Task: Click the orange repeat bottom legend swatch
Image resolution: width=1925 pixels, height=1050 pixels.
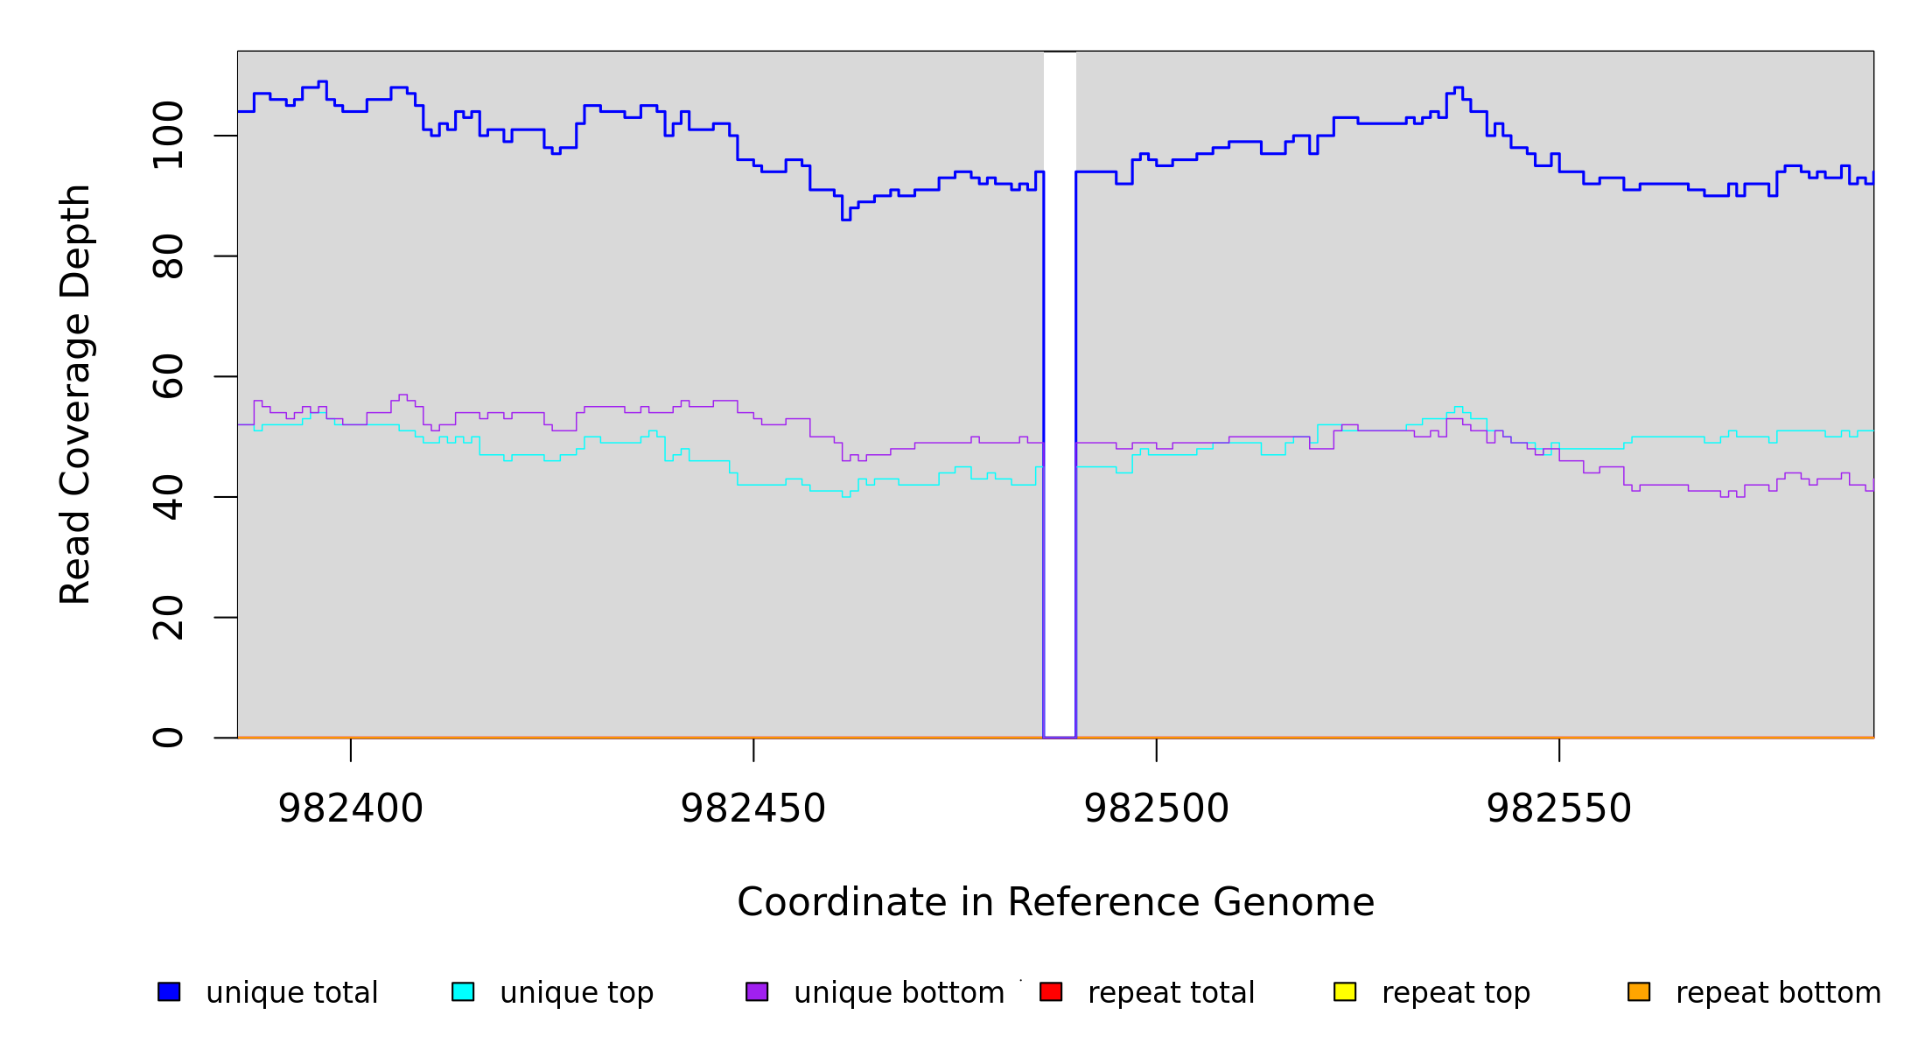Action: 1639,991
